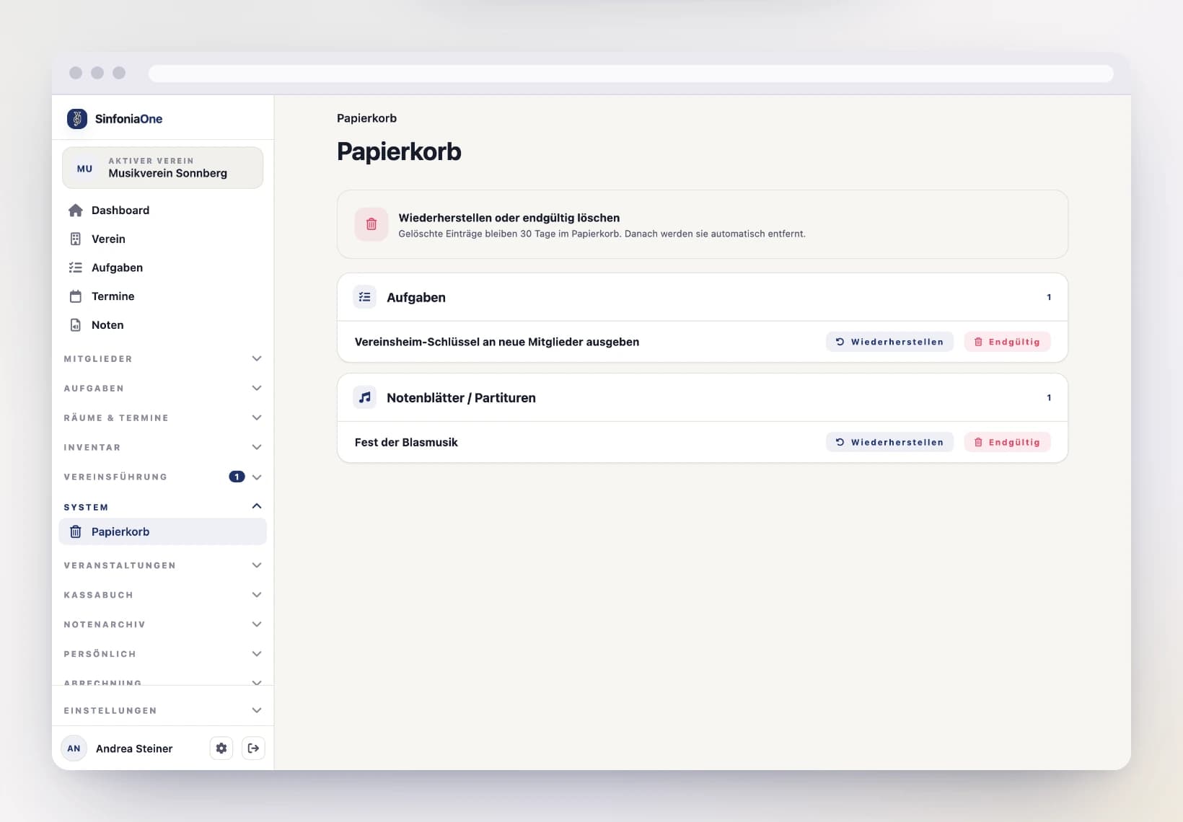1183x822 pixels.
Task: Restore Fest der Blasmusik
Action: pos(889,442)
